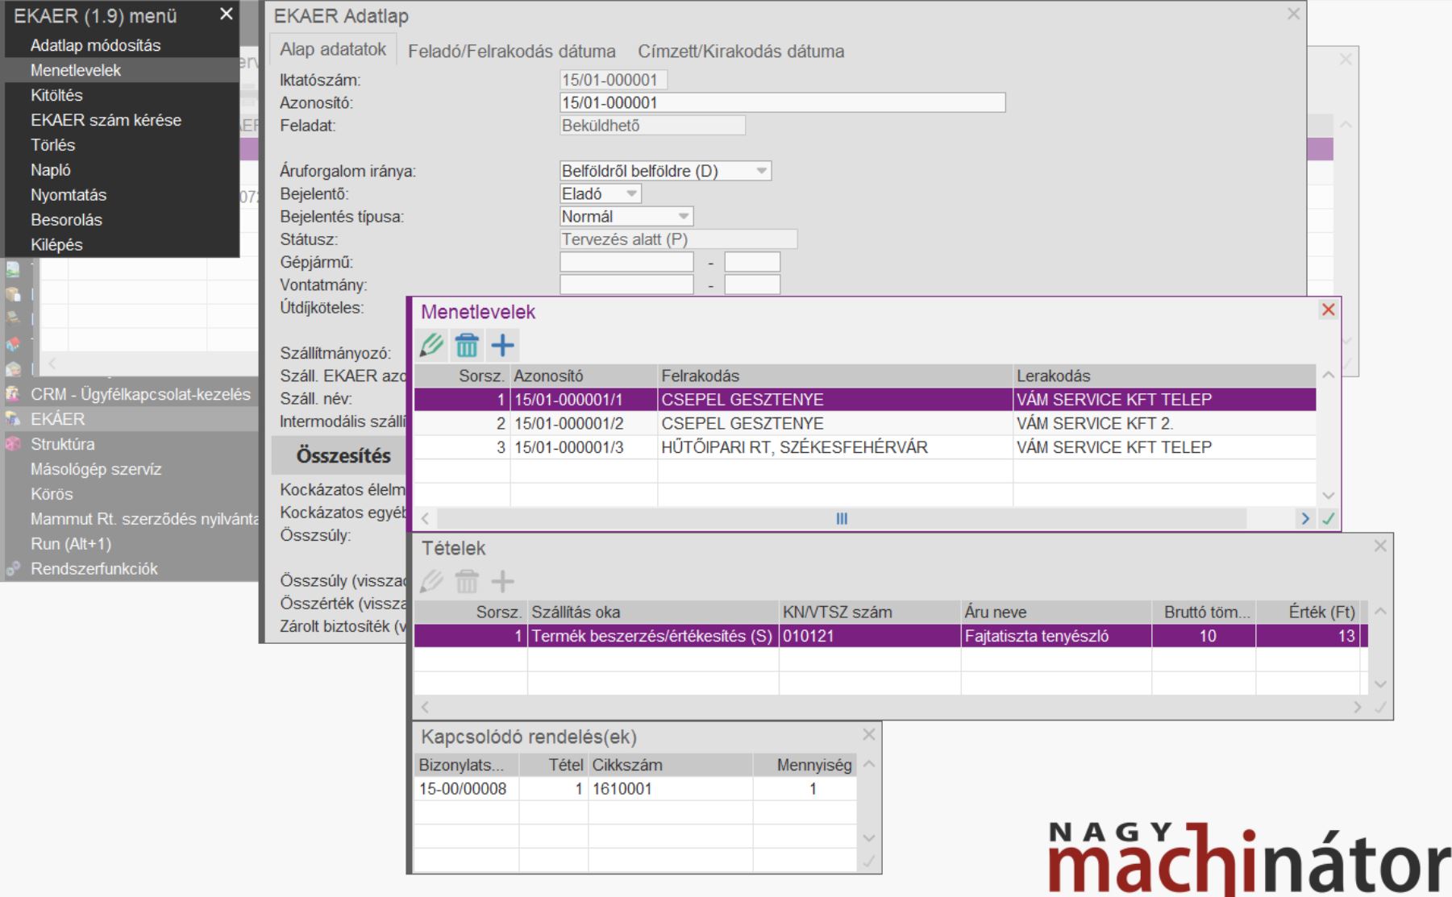Click the VÁM SERVICE KFT 2. cell
The height and width of the screenshot is (897, 1452).
tap(1164, 423)
